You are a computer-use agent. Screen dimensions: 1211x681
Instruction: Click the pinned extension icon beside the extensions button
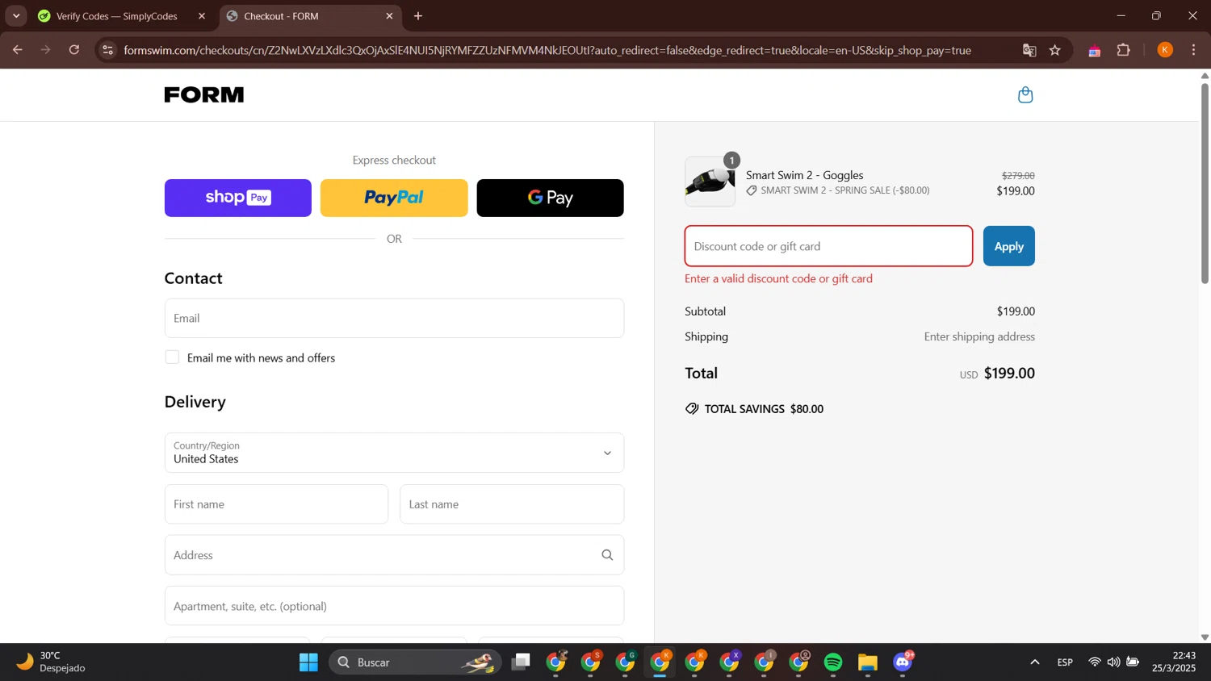pyautogui.click(x=1095, y=50)
